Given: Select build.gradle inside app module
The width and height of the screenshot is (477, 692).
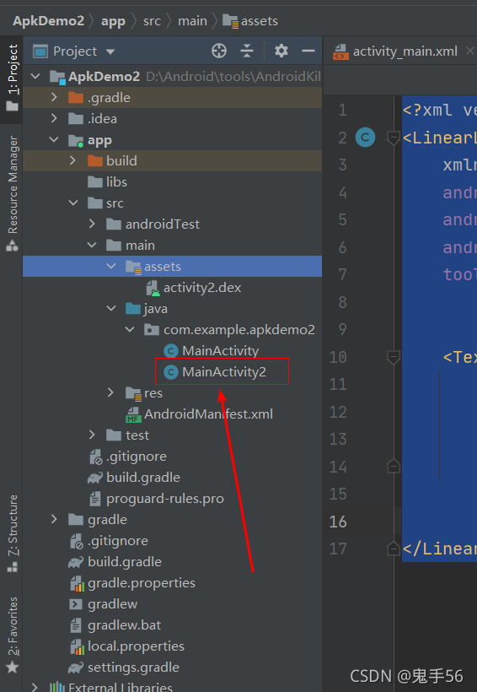Looking at the screenshot, I should (x=142, y=478).
